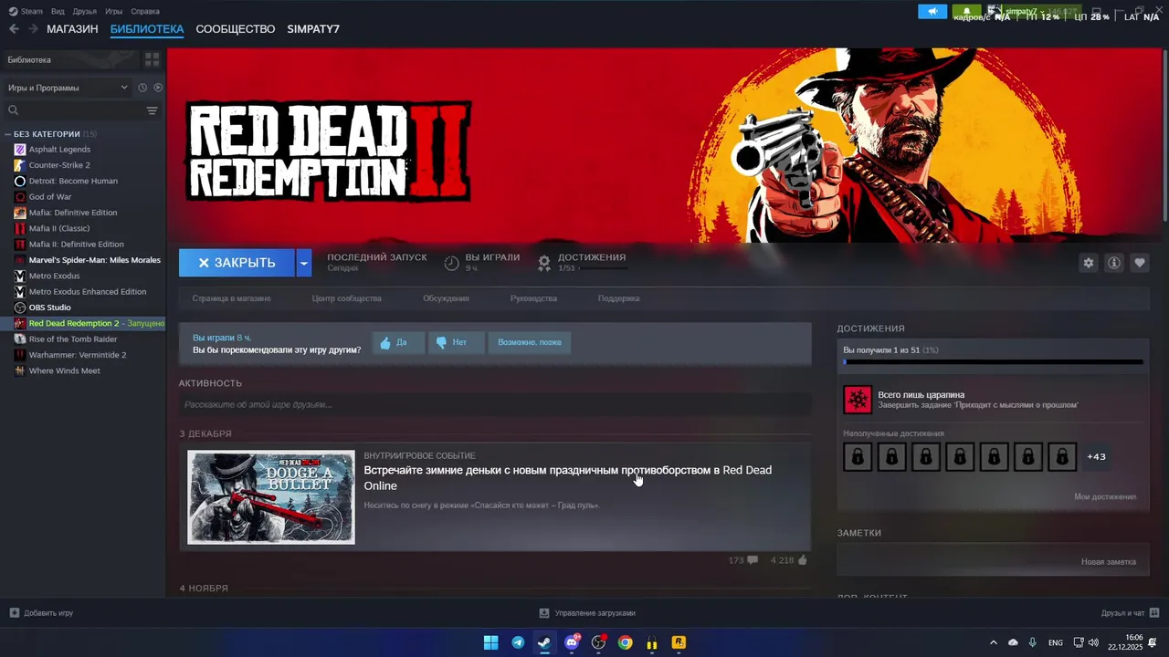Show recent activity clock filter icon
Image resolution: width=1169 pixels, height=657 pixels.
tap(142, 88)
